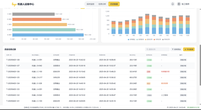The width and height of the screenshot is (201, 110).
Task: View details for task T-20250420-123
Action: pos(183,89)
